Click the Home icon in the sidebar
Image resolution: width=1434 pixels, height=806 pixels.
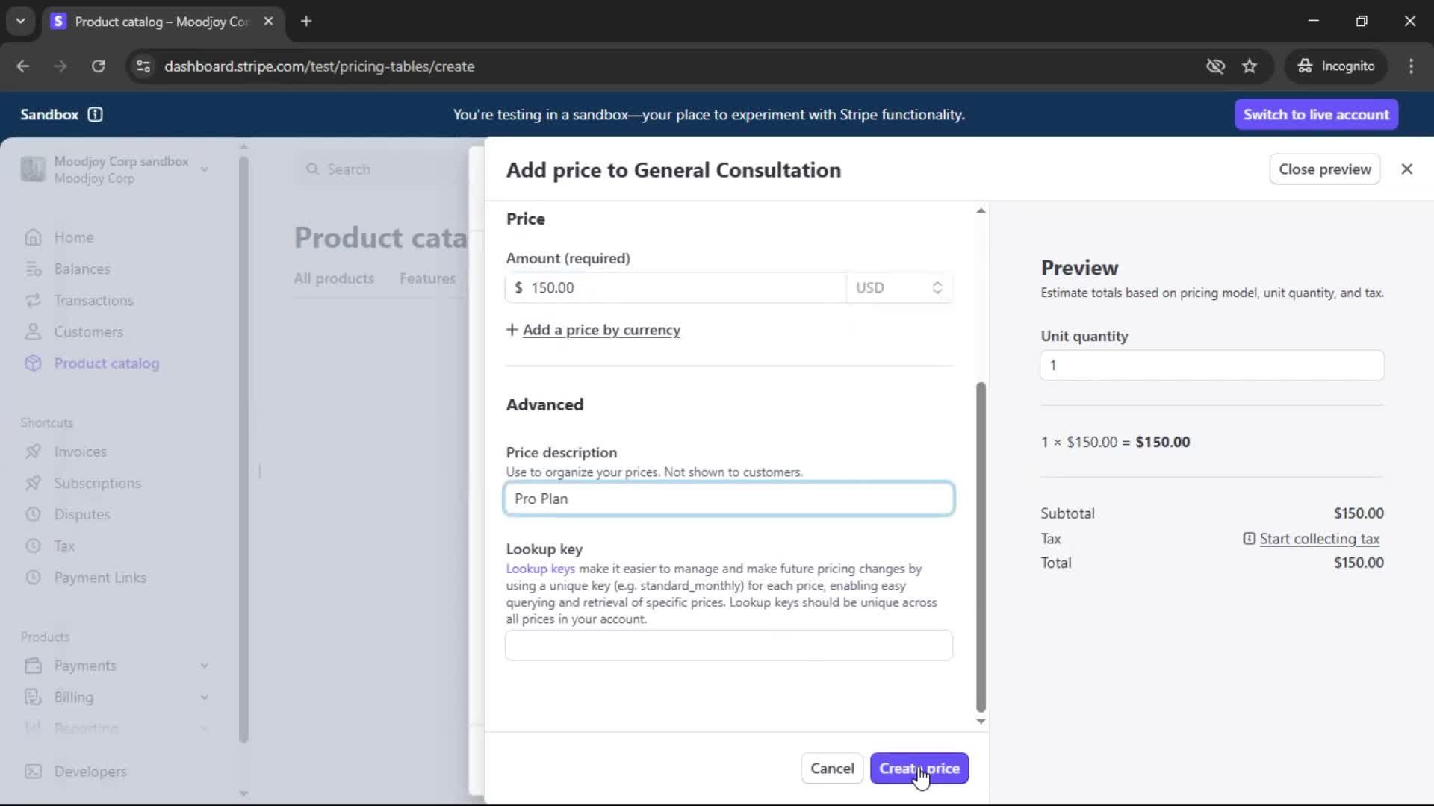(33, 237)
